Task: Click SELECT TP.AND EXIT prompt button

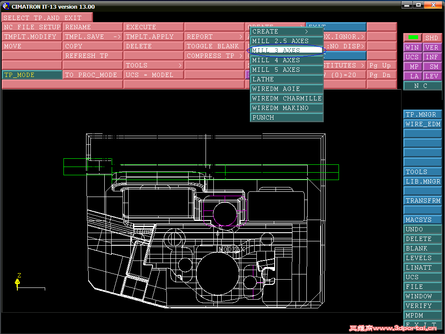Action: pos(47,17)
